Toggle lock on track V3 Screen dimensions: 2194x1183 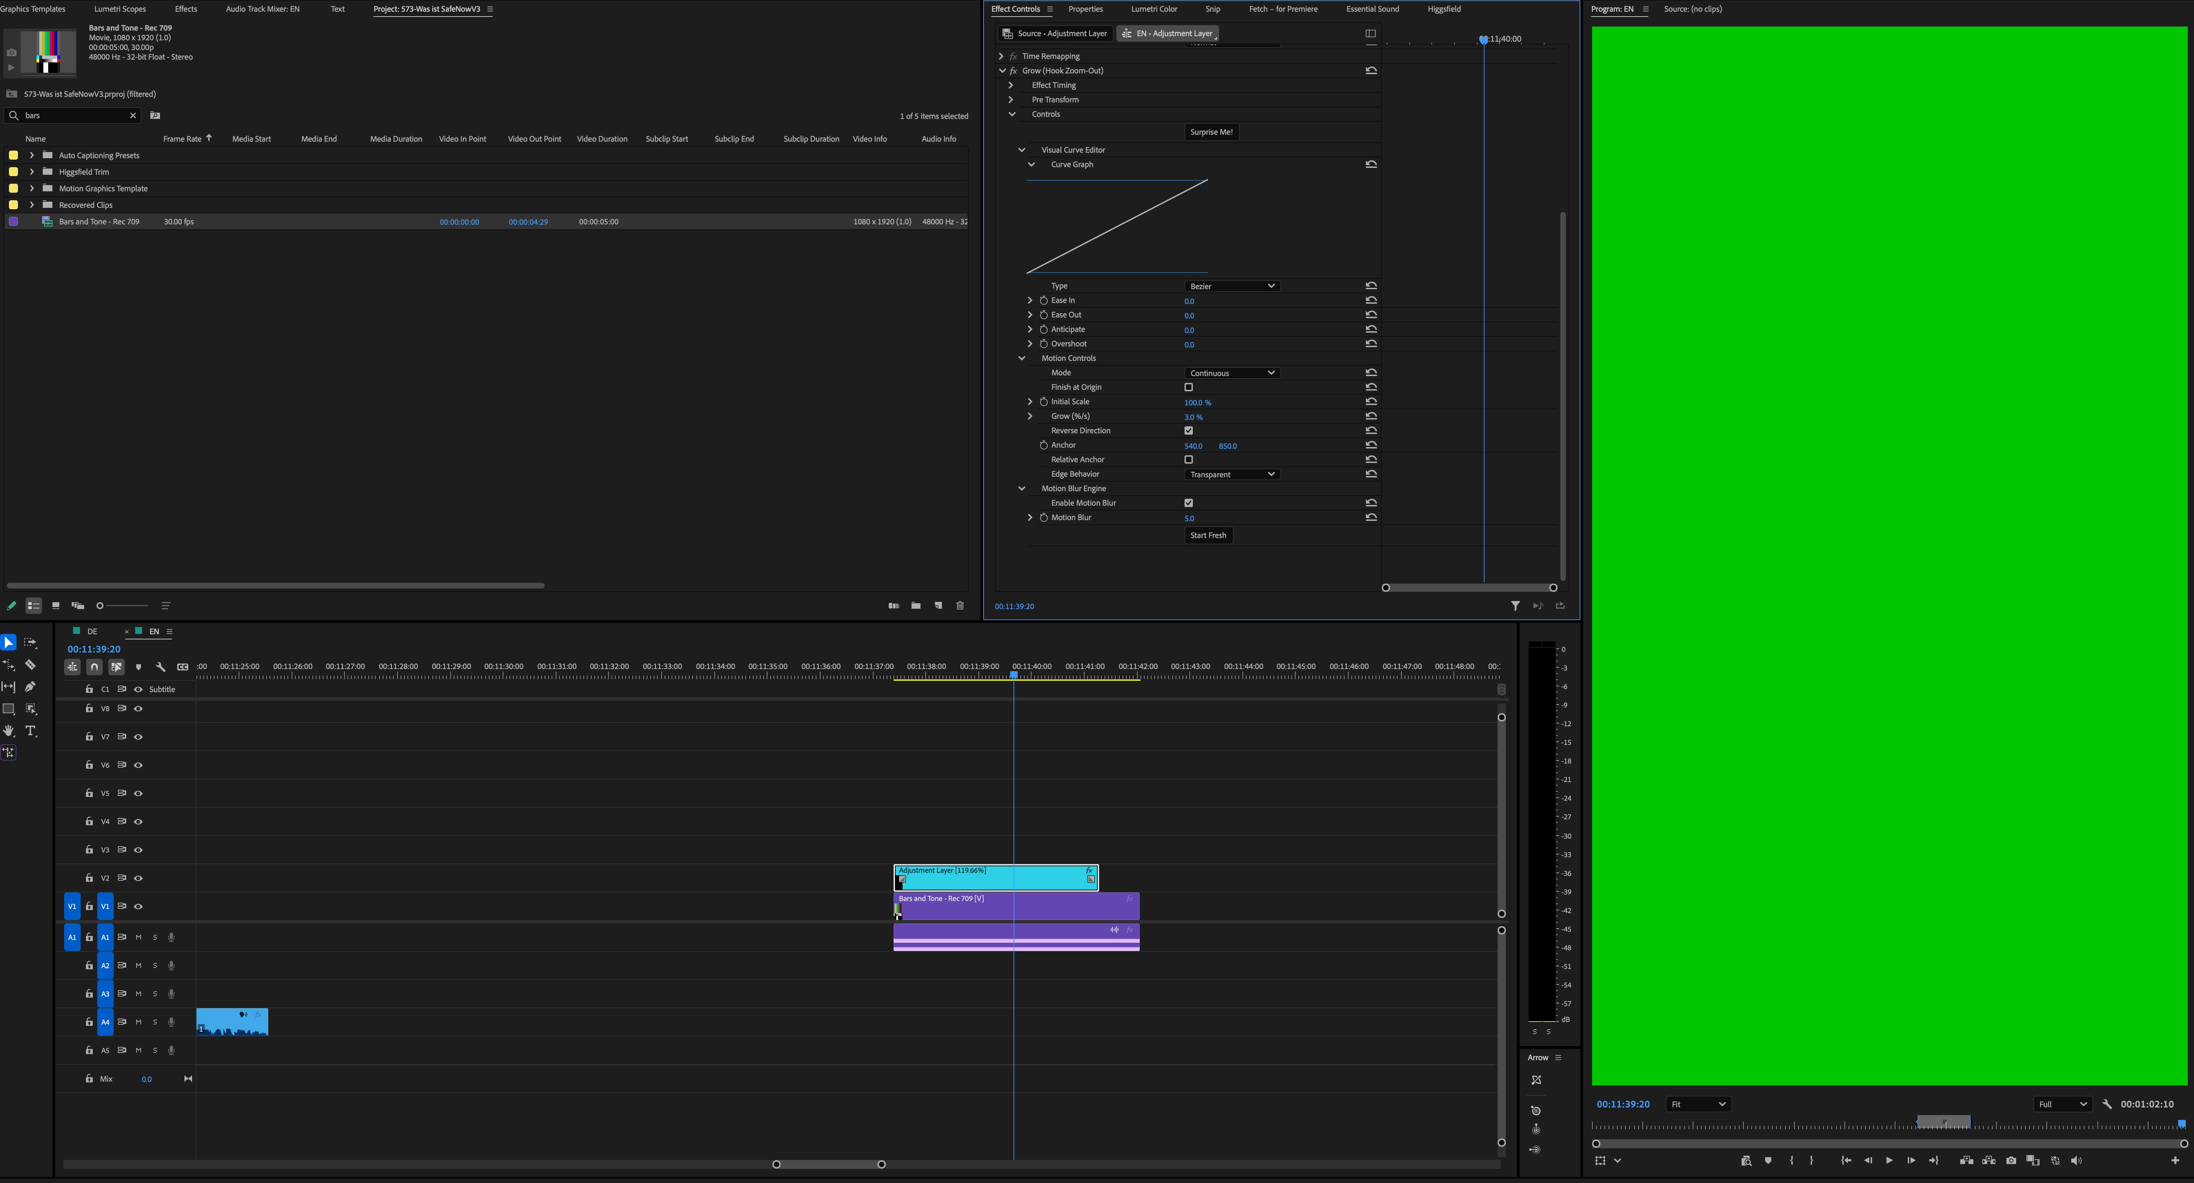coord(89,850)
